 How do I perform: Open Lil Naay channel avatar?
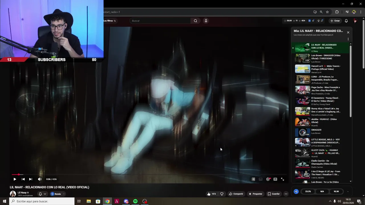tap(13, 194)
